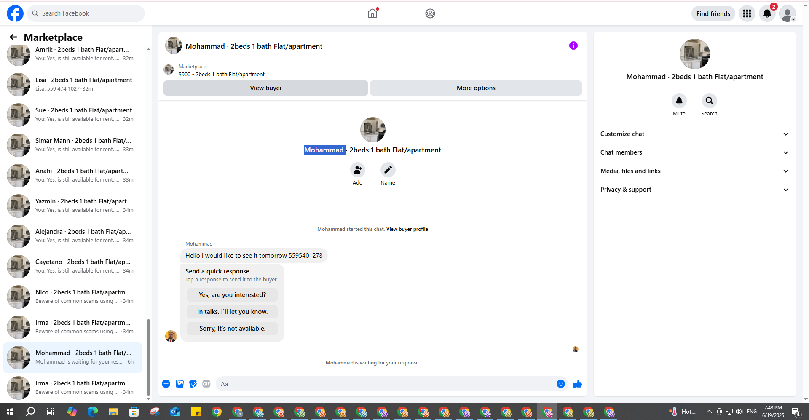Click the $900 listing price line
This screenshot has height=420, width=809.
222,75
